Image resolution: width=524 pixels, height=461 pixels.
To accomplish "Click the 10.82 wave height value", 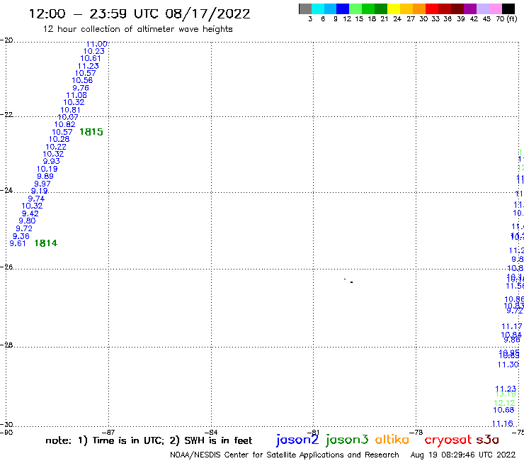I will pos(65,125).
